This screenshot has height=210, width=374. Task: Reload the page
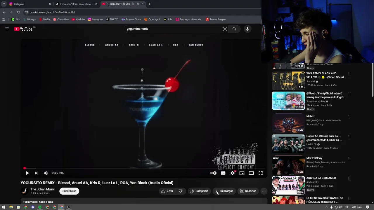18,12
